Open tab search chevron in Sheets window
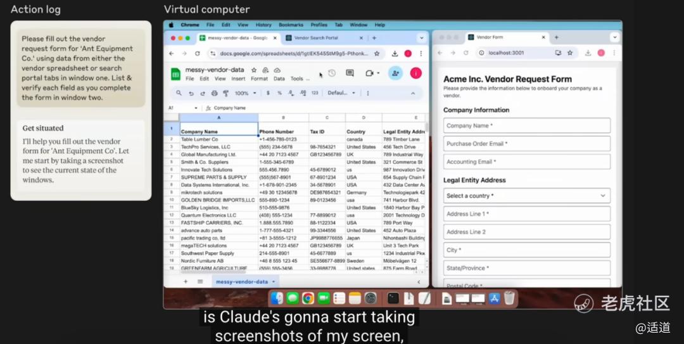684x344 pixels. click(421, 38)
